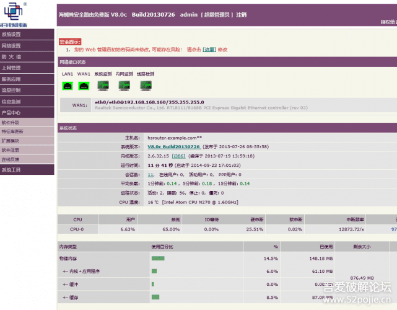Screen dimensions: 397x310
Task: Open the 线路检测 line check icon
Action: [146, 86]
